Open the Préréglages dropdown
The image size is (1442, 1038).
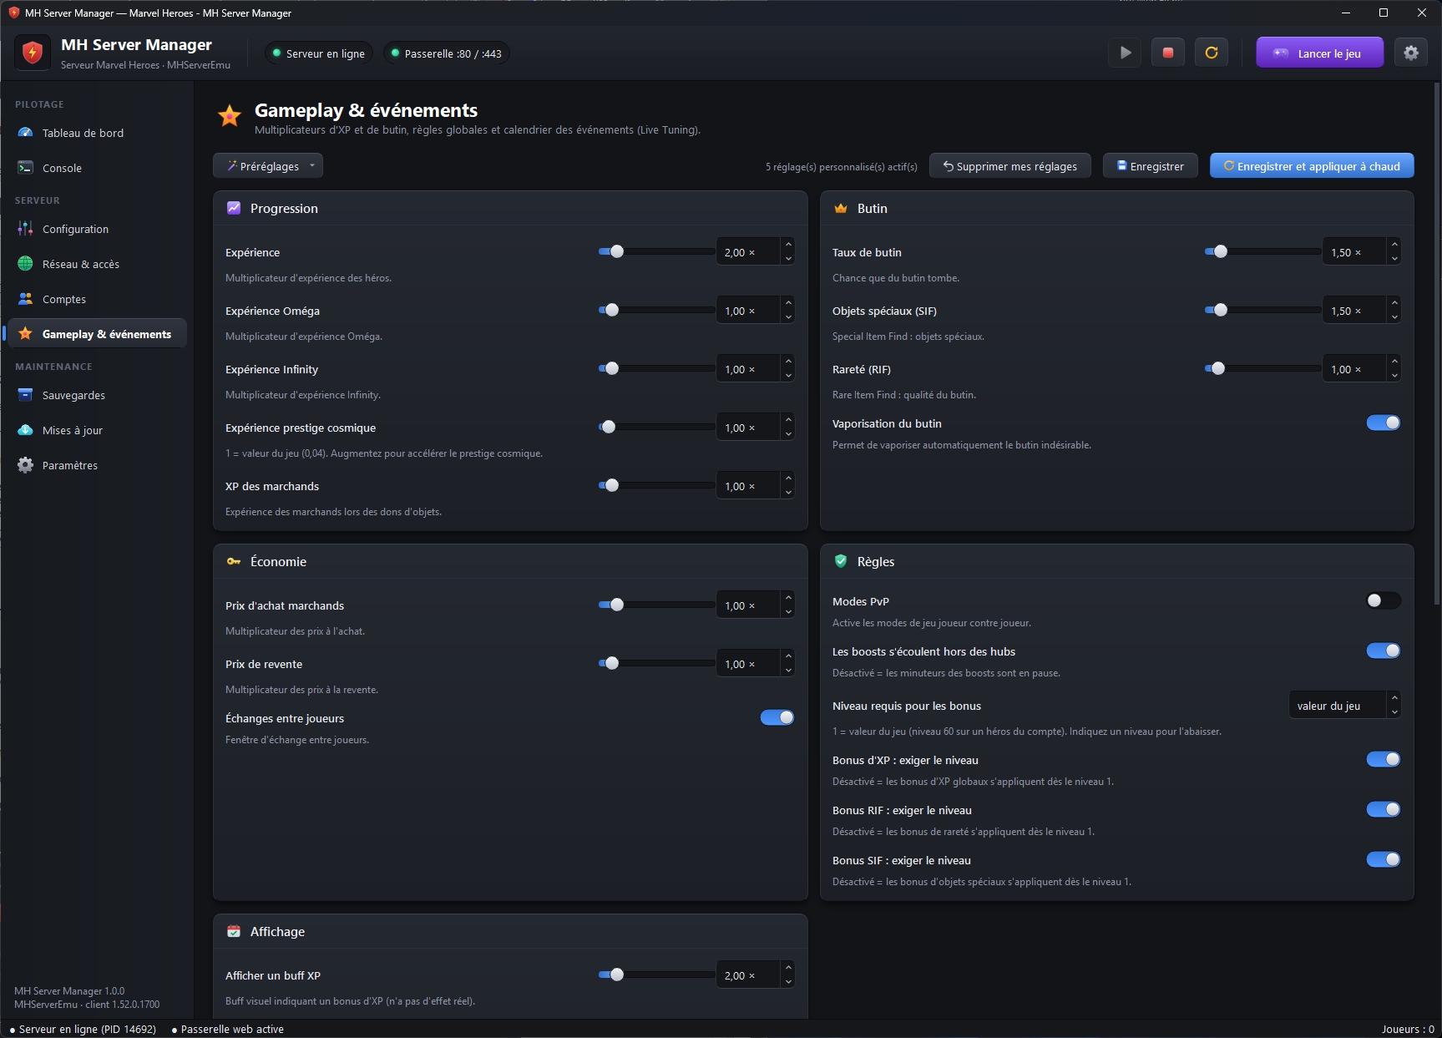coord(268,165)
